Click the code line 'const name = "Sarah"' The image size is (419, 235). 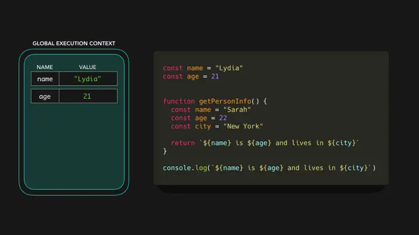(x=211, y=110)
